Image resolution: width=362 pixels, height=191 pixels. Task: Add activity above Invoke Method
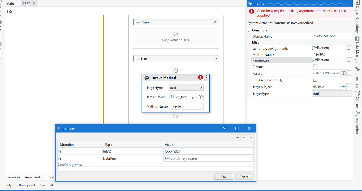[x=176, y=71]
